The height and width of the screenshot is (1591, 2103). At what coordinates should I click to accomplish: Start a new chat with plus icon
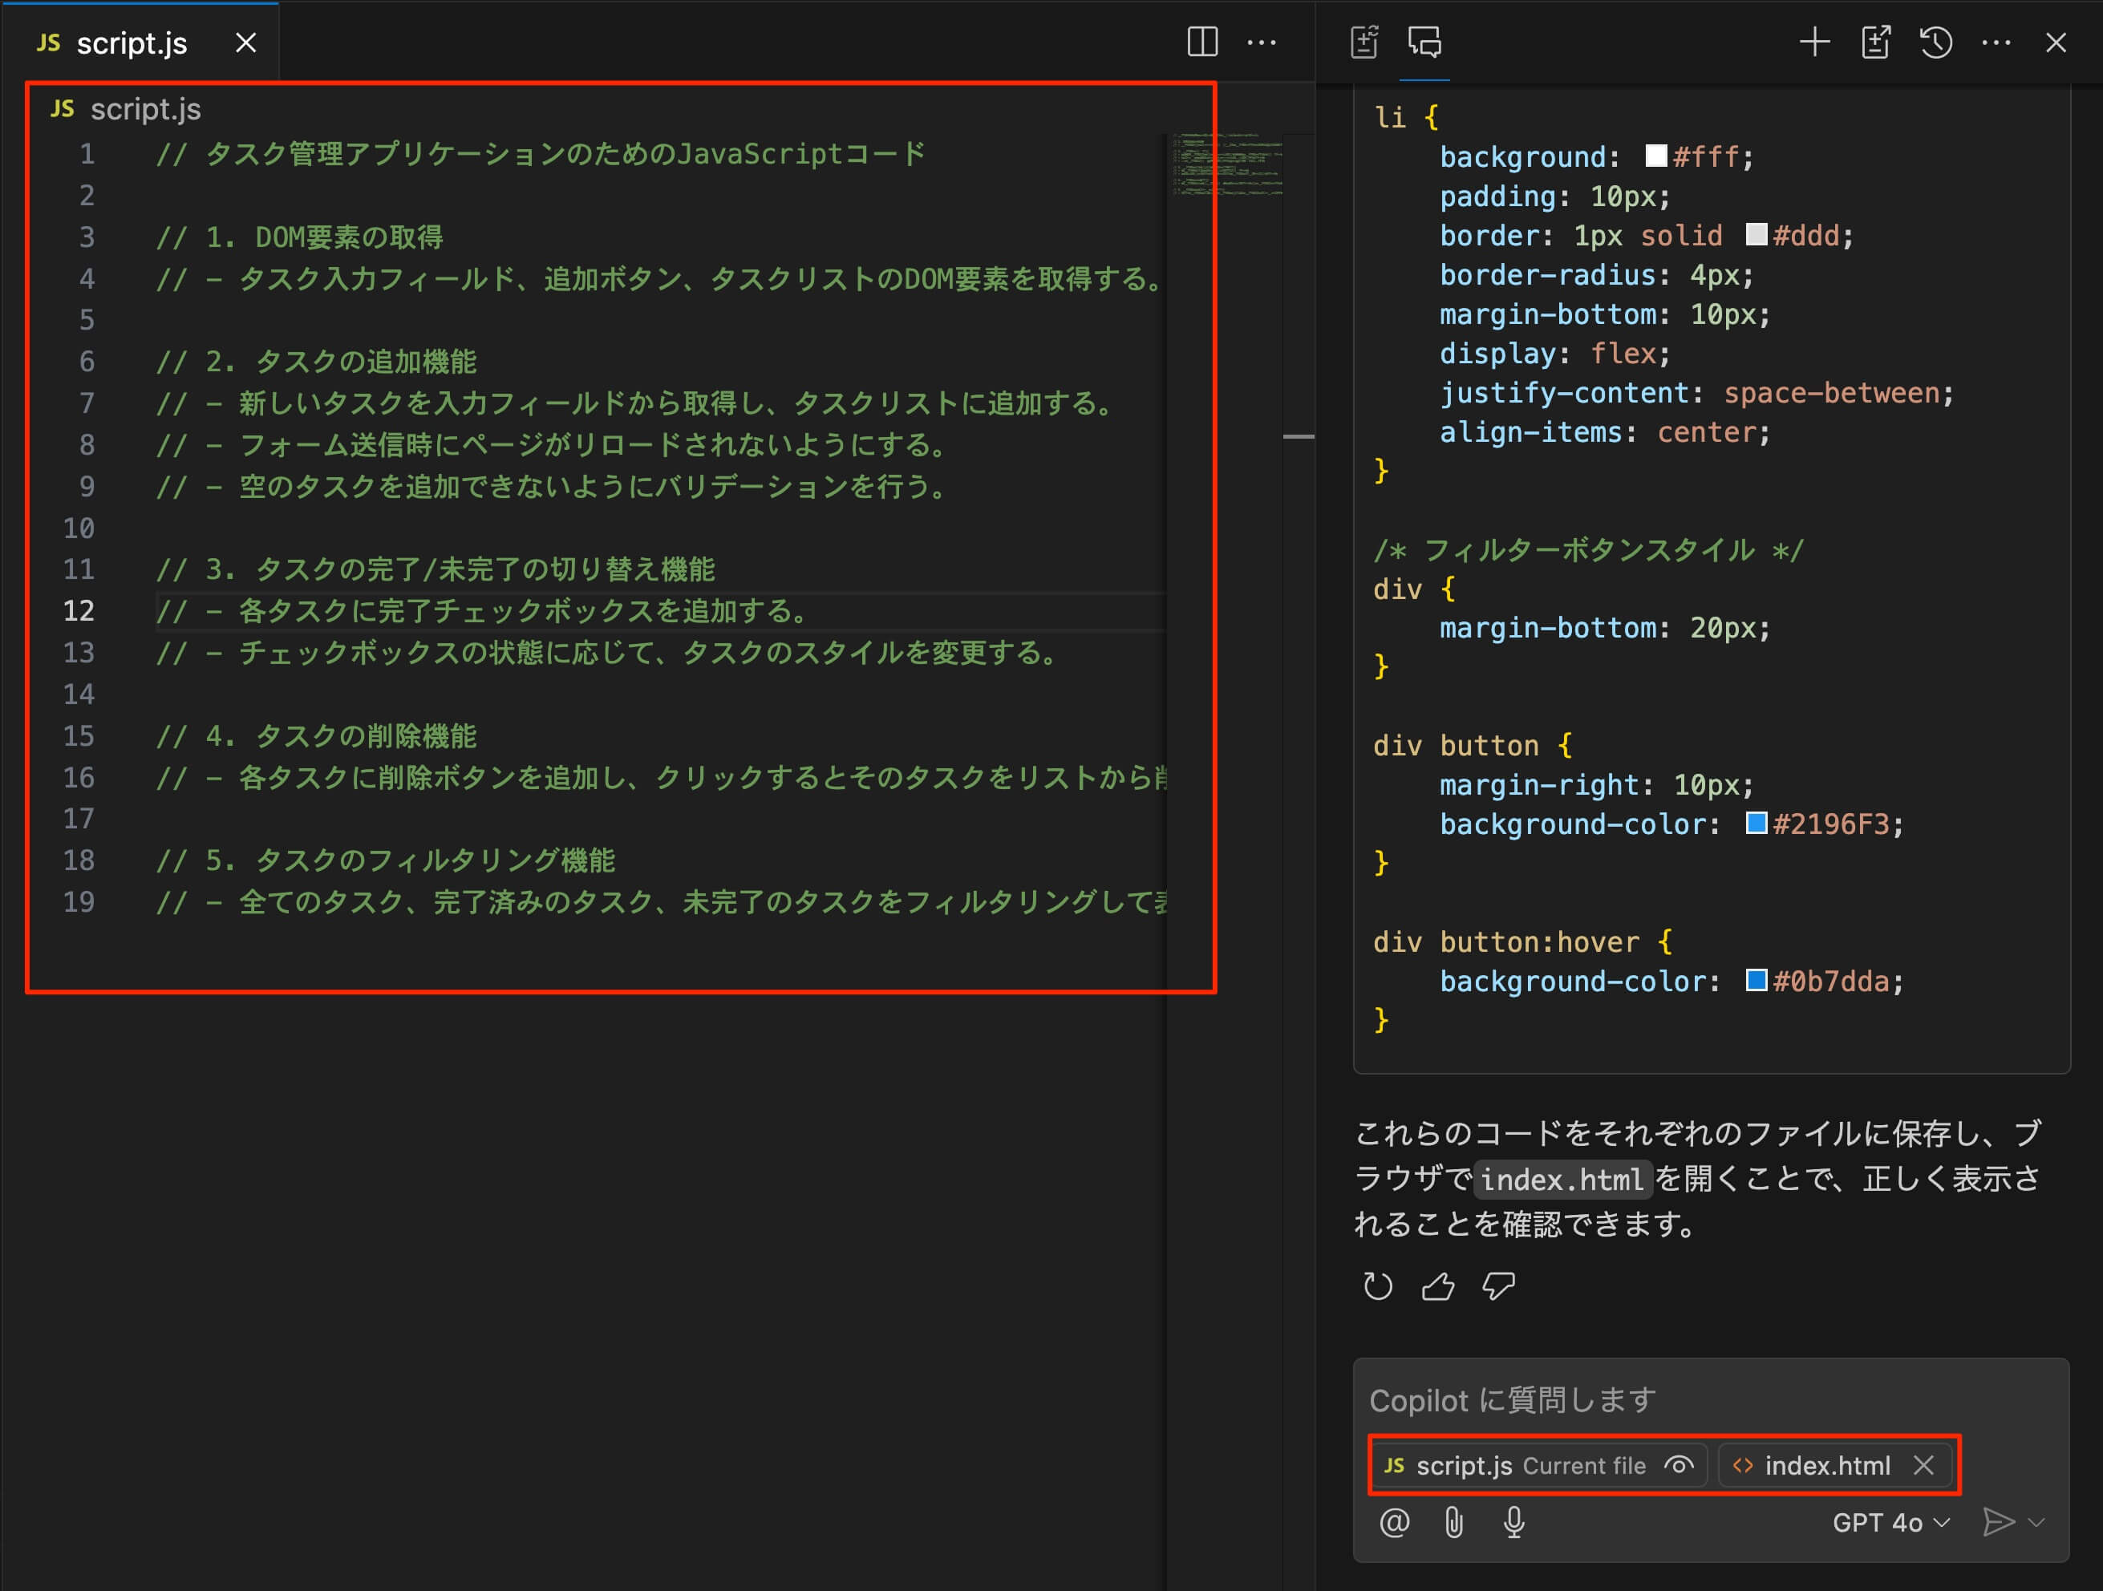(x=1814, y=42)
